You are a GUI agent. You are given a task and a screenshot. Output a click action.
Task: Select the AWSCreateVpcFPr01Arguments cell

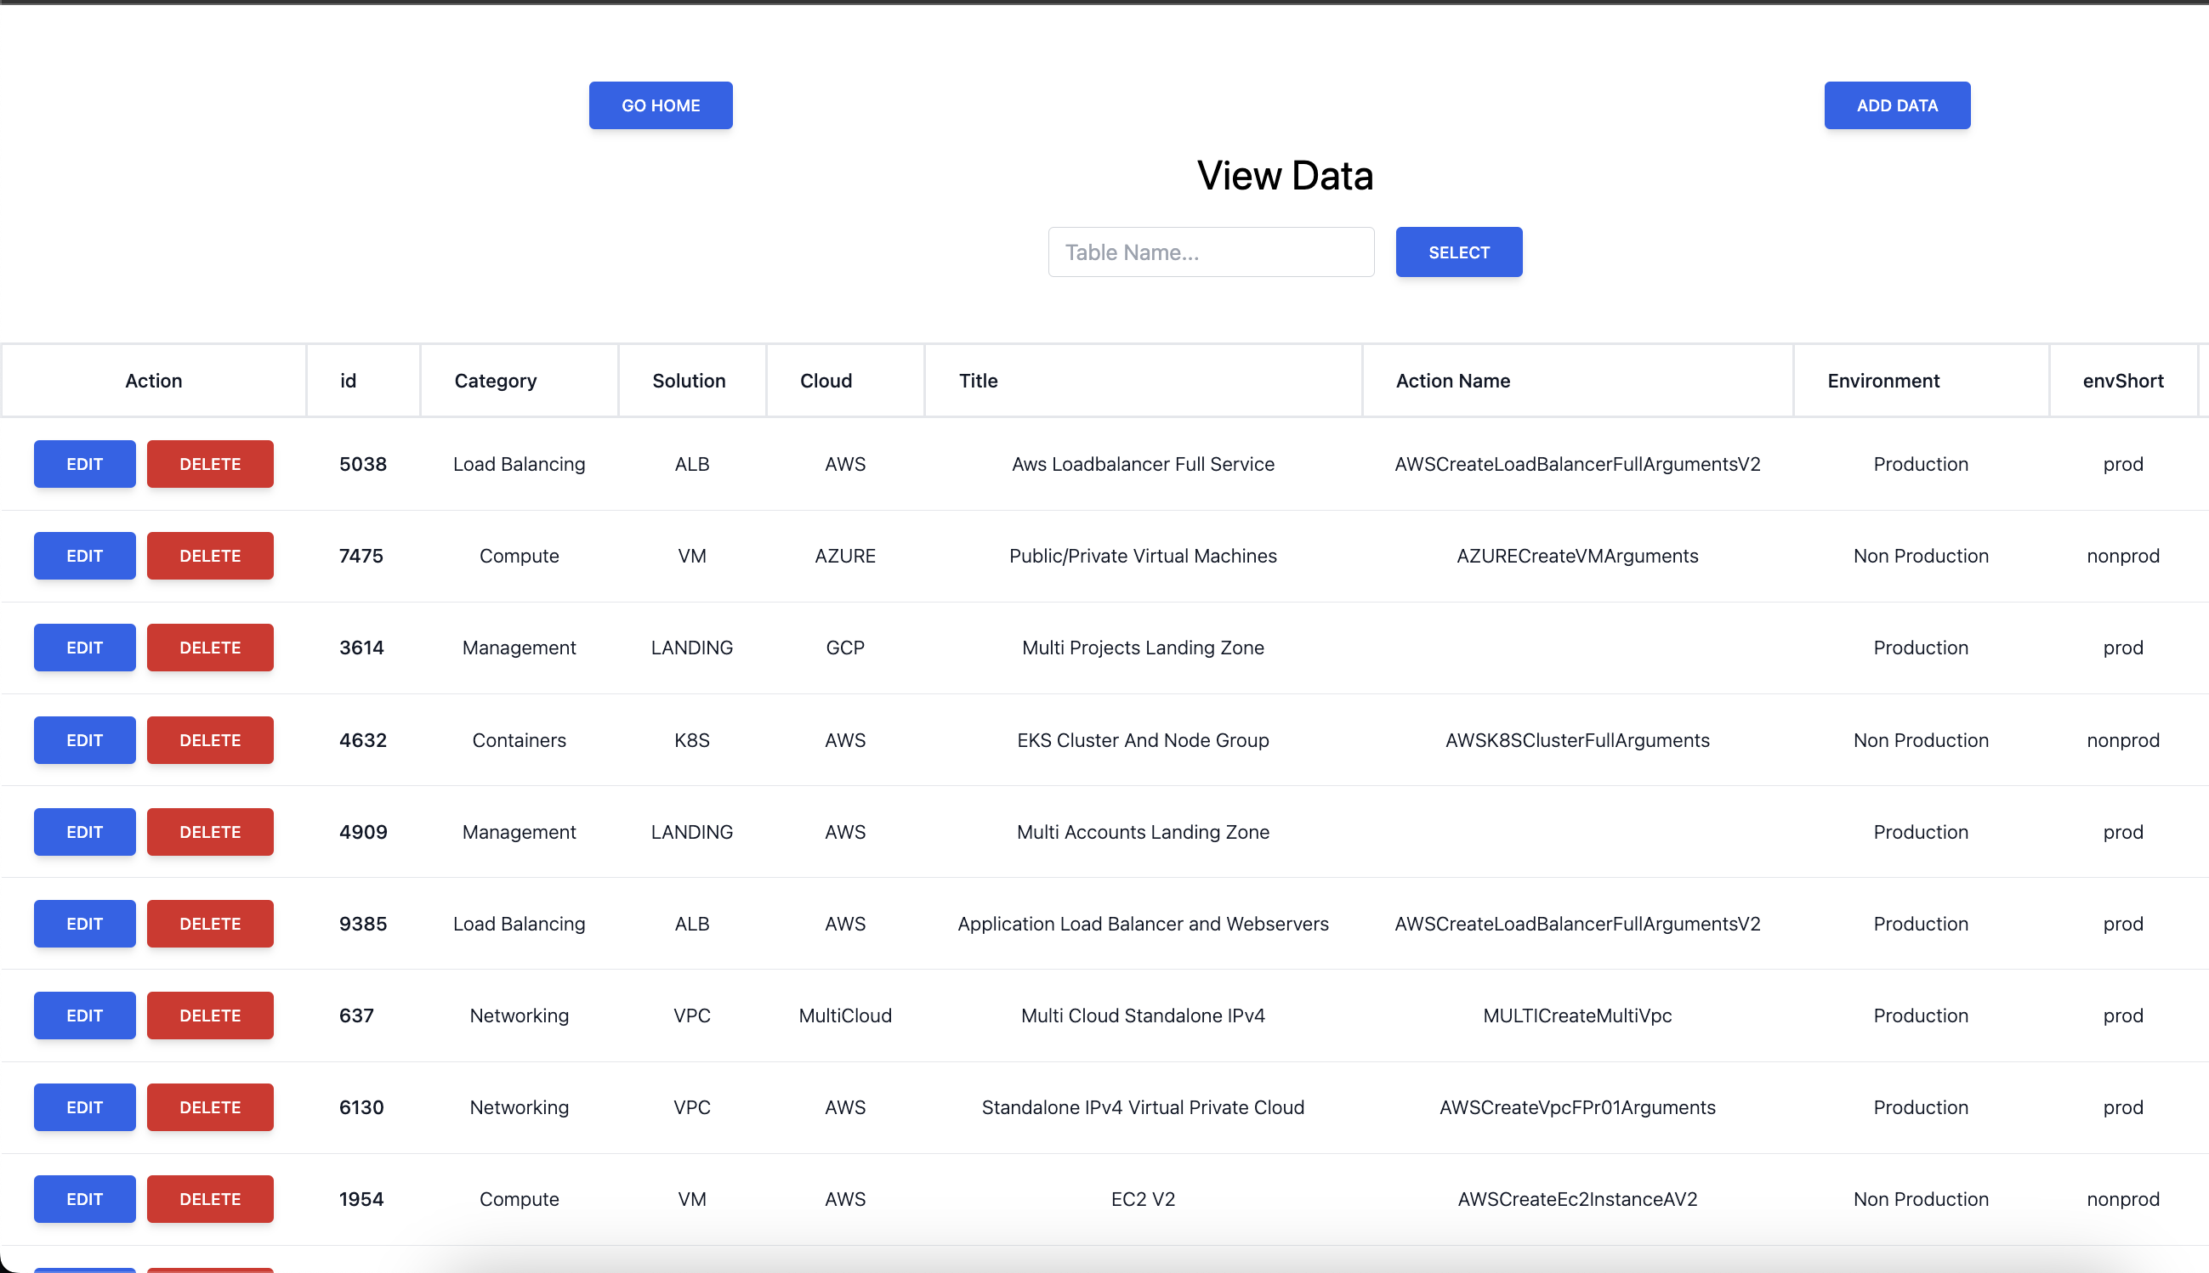click(x=1576, y=1108)
